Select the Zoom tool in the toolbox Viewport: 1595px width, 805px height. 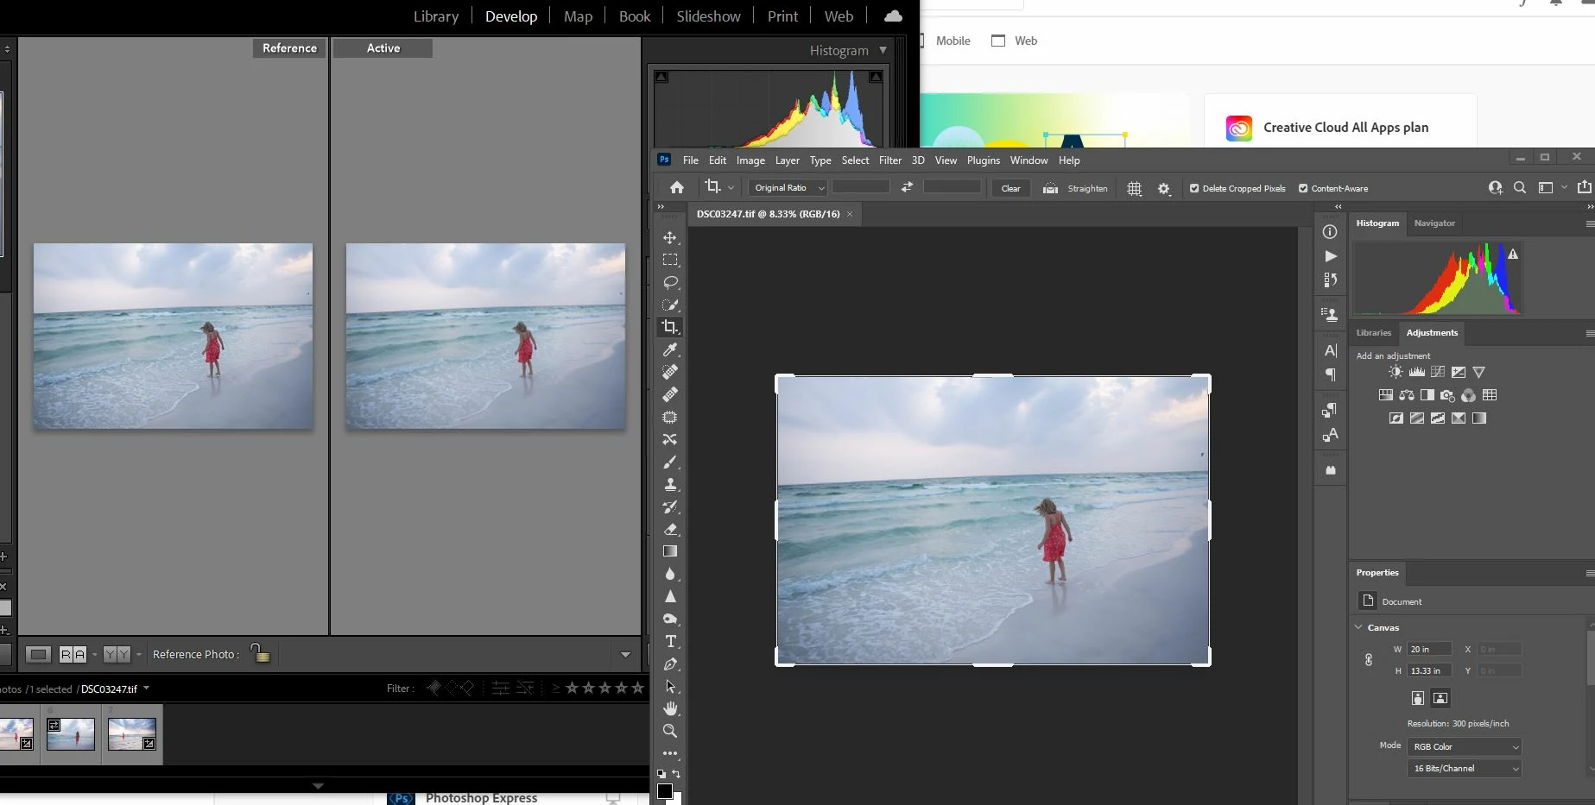point(670,731)
